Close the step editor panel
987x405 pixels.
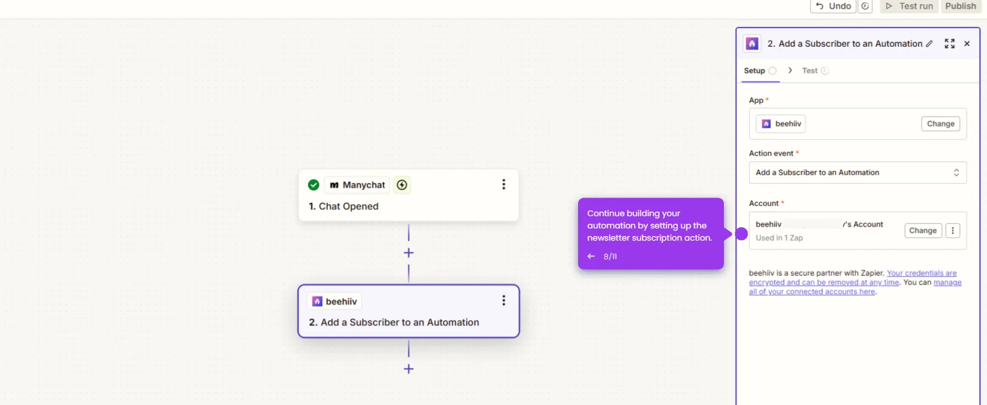(x=967, y=44)
